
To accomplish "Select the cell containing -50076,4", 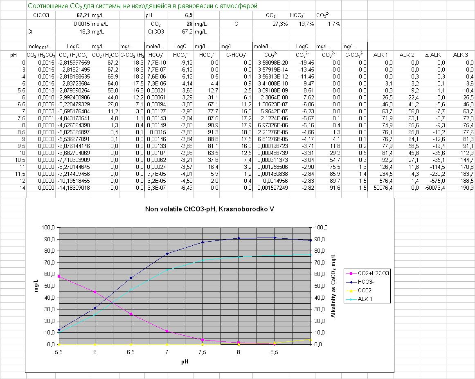I will tap(433, 188).
